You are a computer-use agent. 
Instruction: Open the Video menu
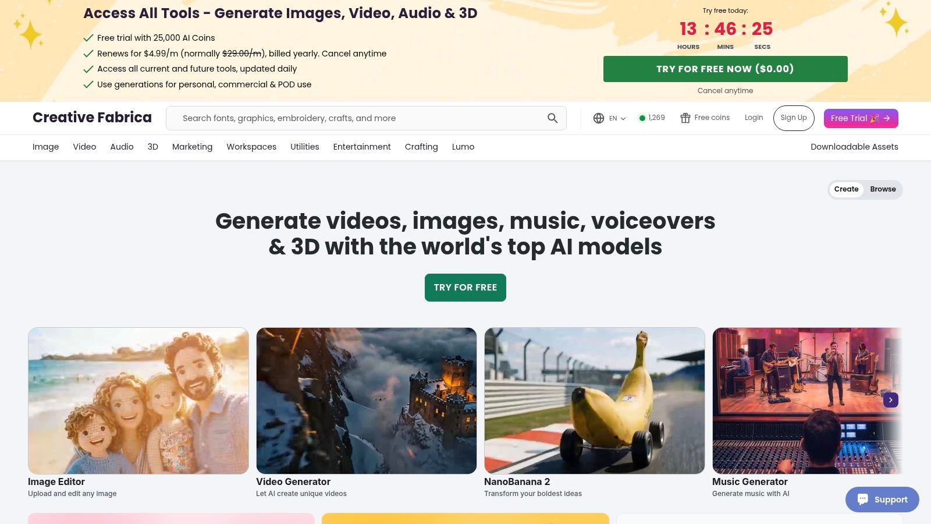[x=84, y=147]
